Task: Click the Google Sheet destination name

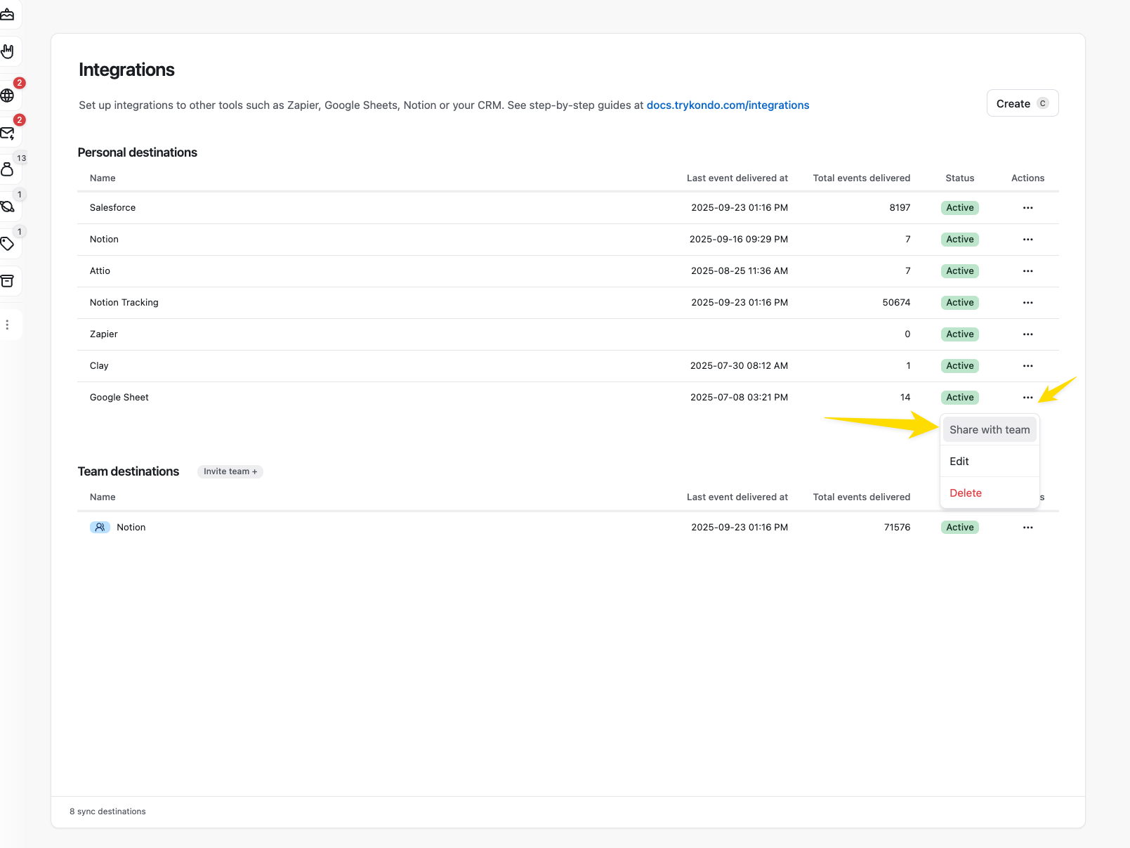Action: (119, 398)
